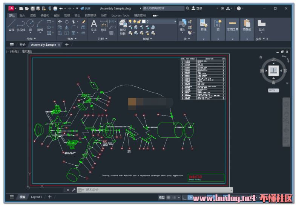Click the 登录 Sign in button
Screen dimensions: 296x206
(x=197, y=8)
